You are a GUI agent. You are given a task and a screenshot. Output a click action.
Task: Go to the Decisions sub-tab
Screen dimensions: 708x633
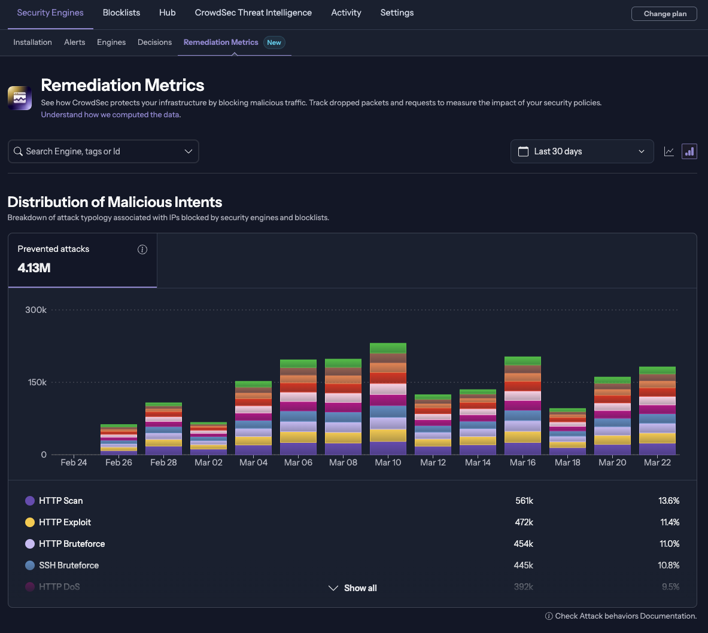tap(154, 42)
